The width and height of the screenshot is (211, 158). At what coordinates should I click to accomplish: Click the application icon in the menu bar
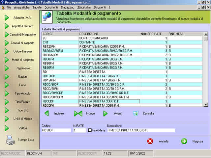click(3, 8)
